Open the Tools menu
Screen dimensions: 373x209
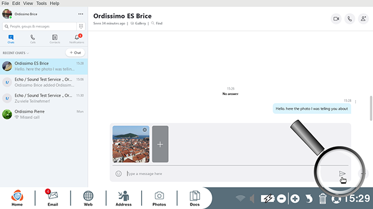41,3
